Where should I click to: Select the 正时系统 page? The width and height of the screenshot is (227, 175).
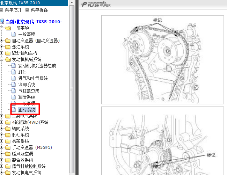pos(27,110)
